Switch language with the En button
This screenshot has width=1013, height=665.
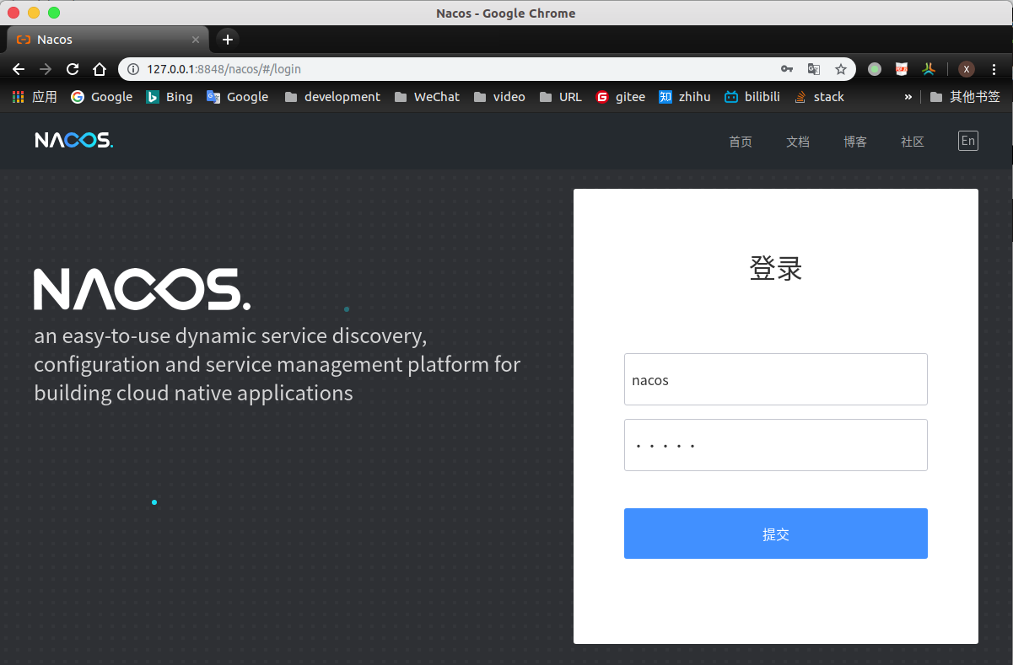tap(968, 141)
